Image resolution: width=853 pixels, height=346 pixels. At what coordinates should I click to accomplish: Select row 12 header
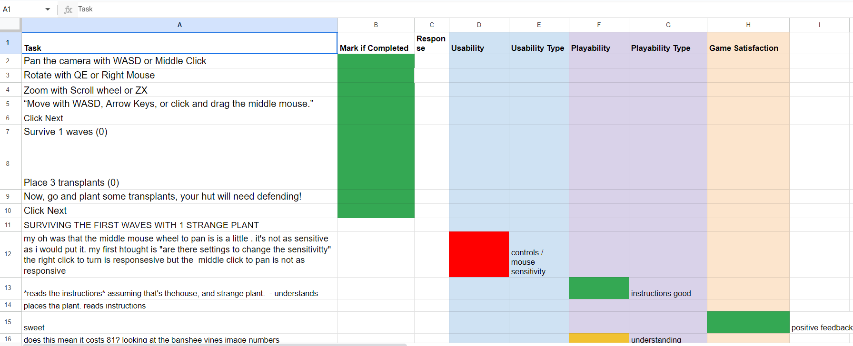tap(8, 254)
